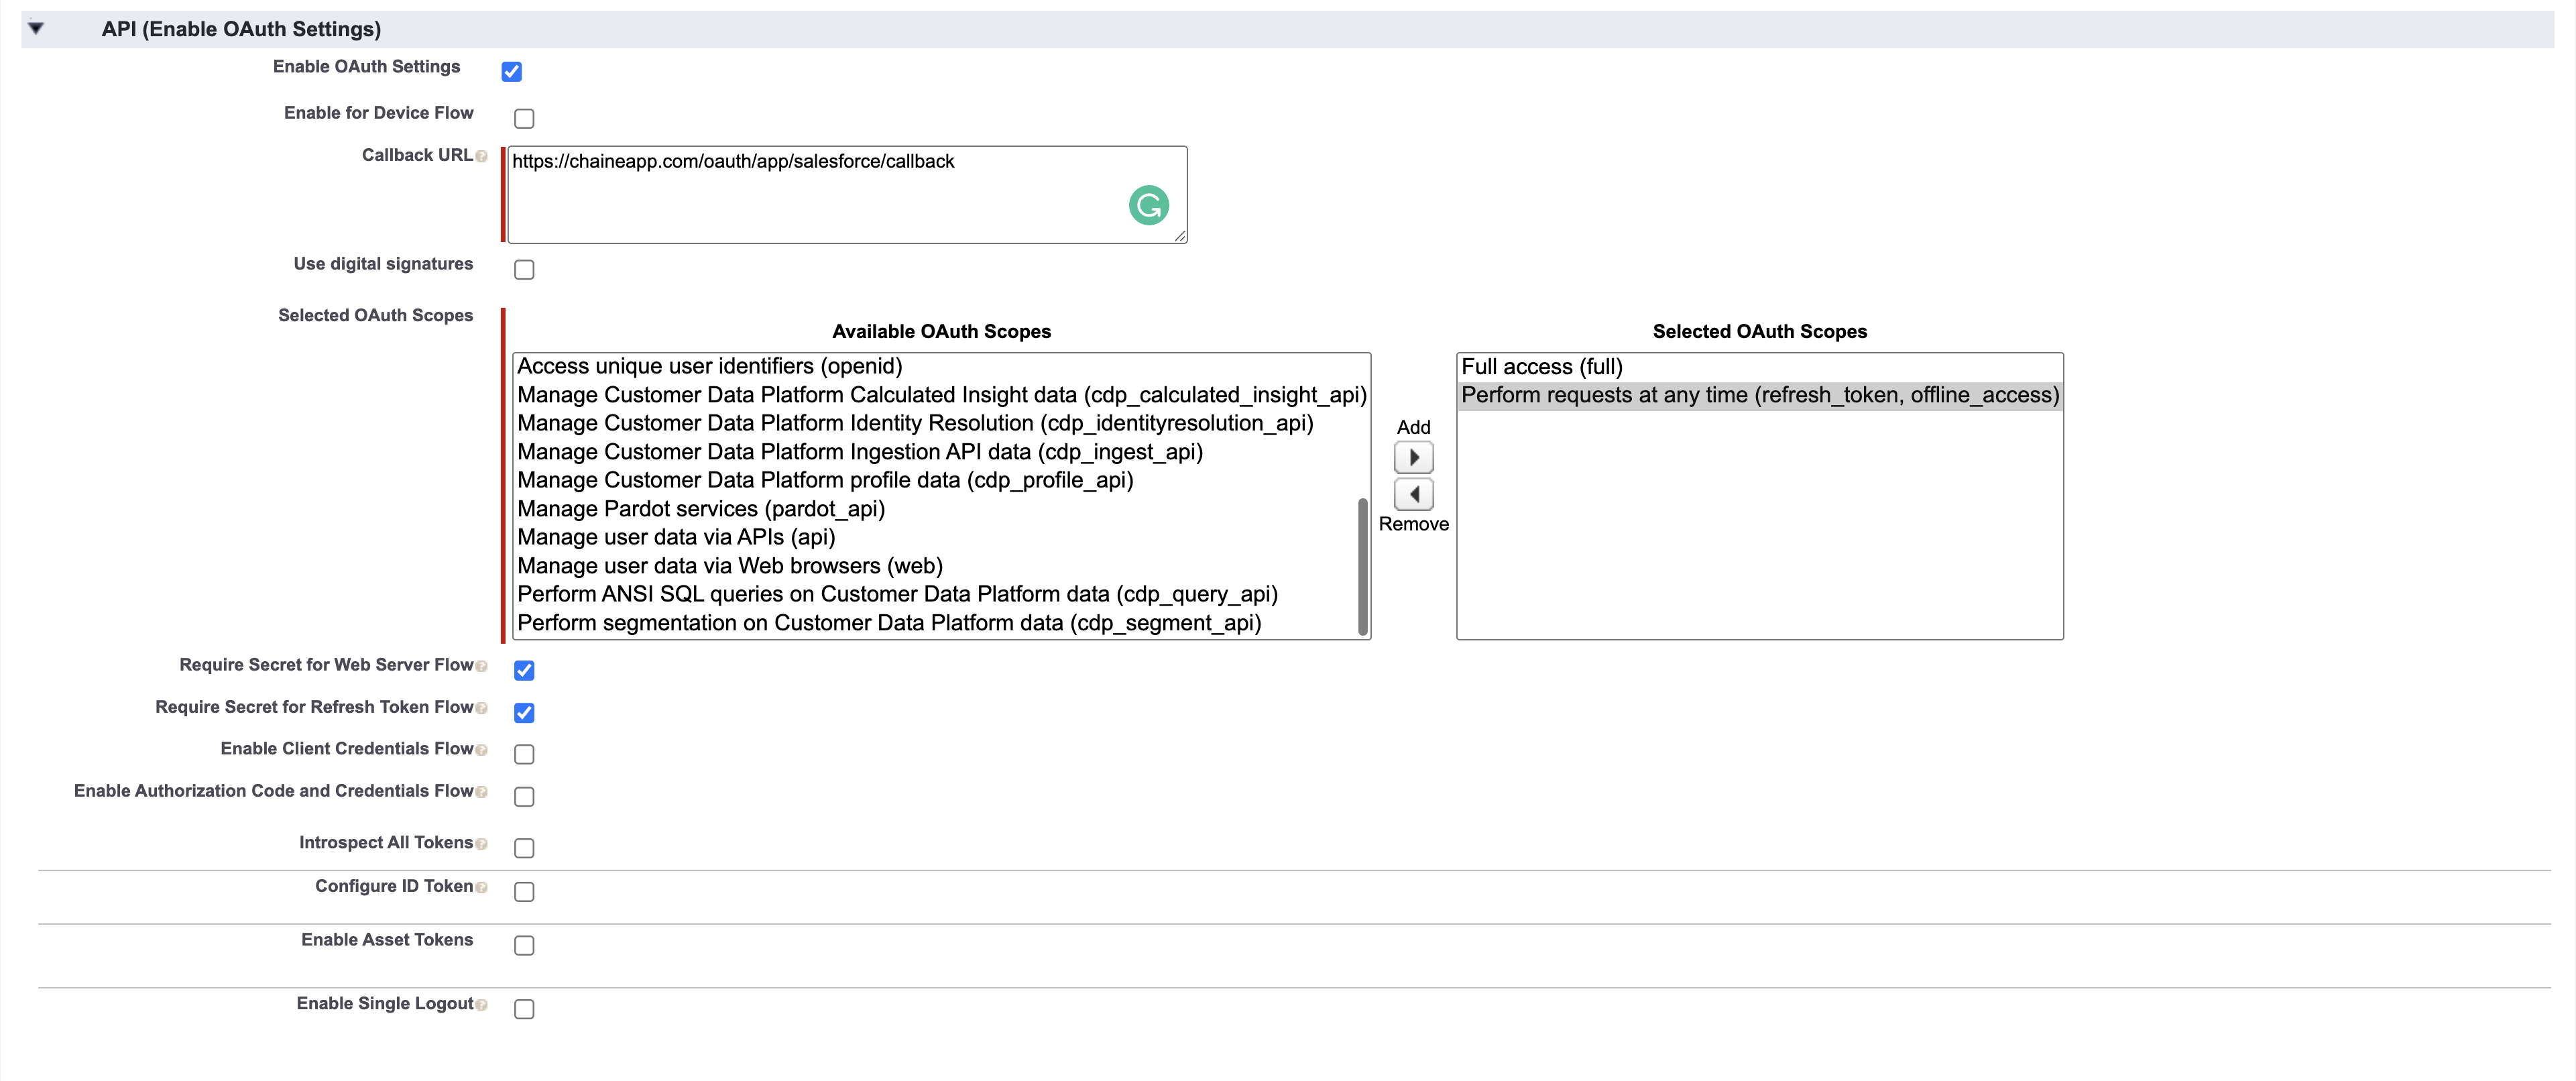This screenshot has height=1081, width=2576.
Task: Click help icon beside Enable Client Credentials Flow
Action: (482, 750)
